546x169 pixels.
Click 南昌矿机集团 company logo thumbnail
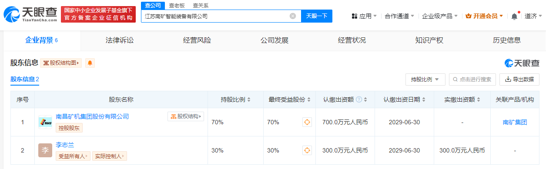click(45, 122)
